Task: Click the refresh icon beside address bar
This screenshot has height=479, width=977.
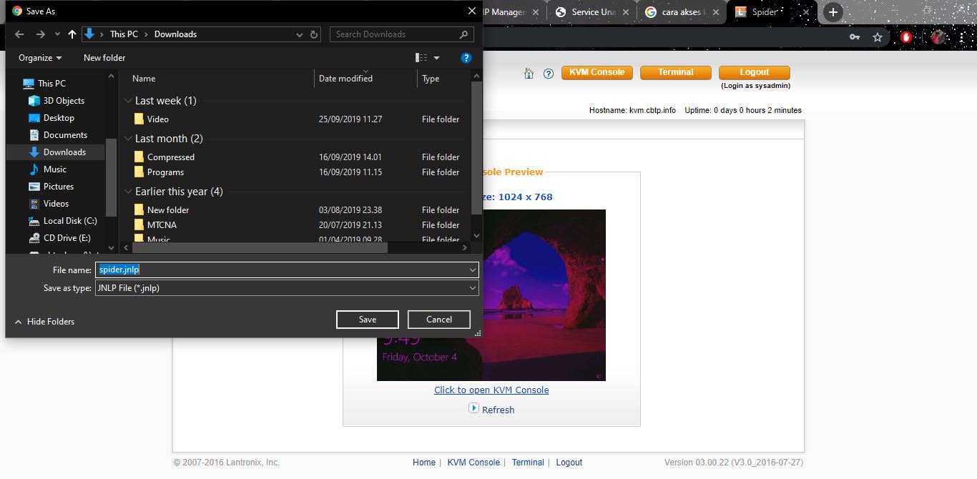Action: click(315, 34)
